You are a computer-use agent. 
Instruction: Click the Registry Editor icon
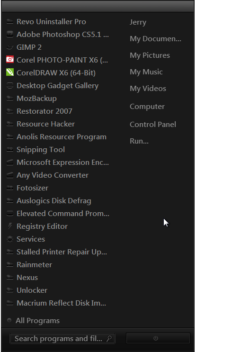[x=10, y=226]
